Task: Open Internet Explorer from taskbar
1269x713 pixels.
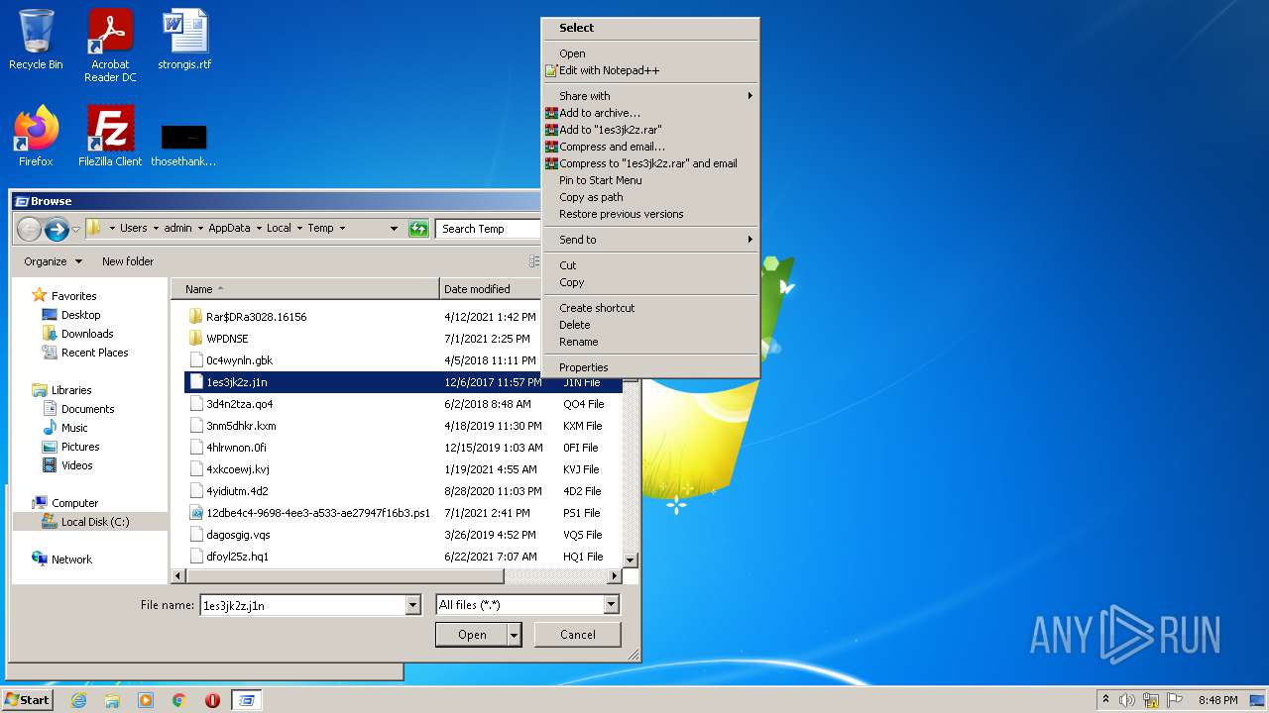Action: 78,700
